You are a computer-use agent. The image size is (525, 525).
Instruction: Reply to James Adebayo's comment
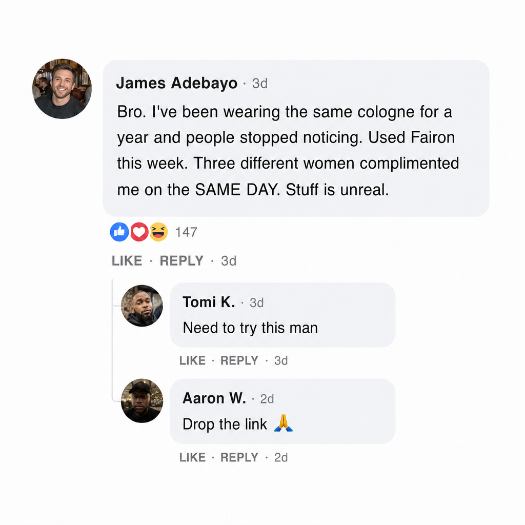[x=181, y=261]
